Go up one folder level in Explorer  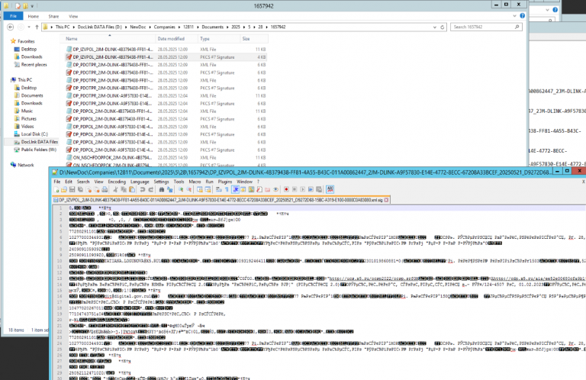(37, 27)
